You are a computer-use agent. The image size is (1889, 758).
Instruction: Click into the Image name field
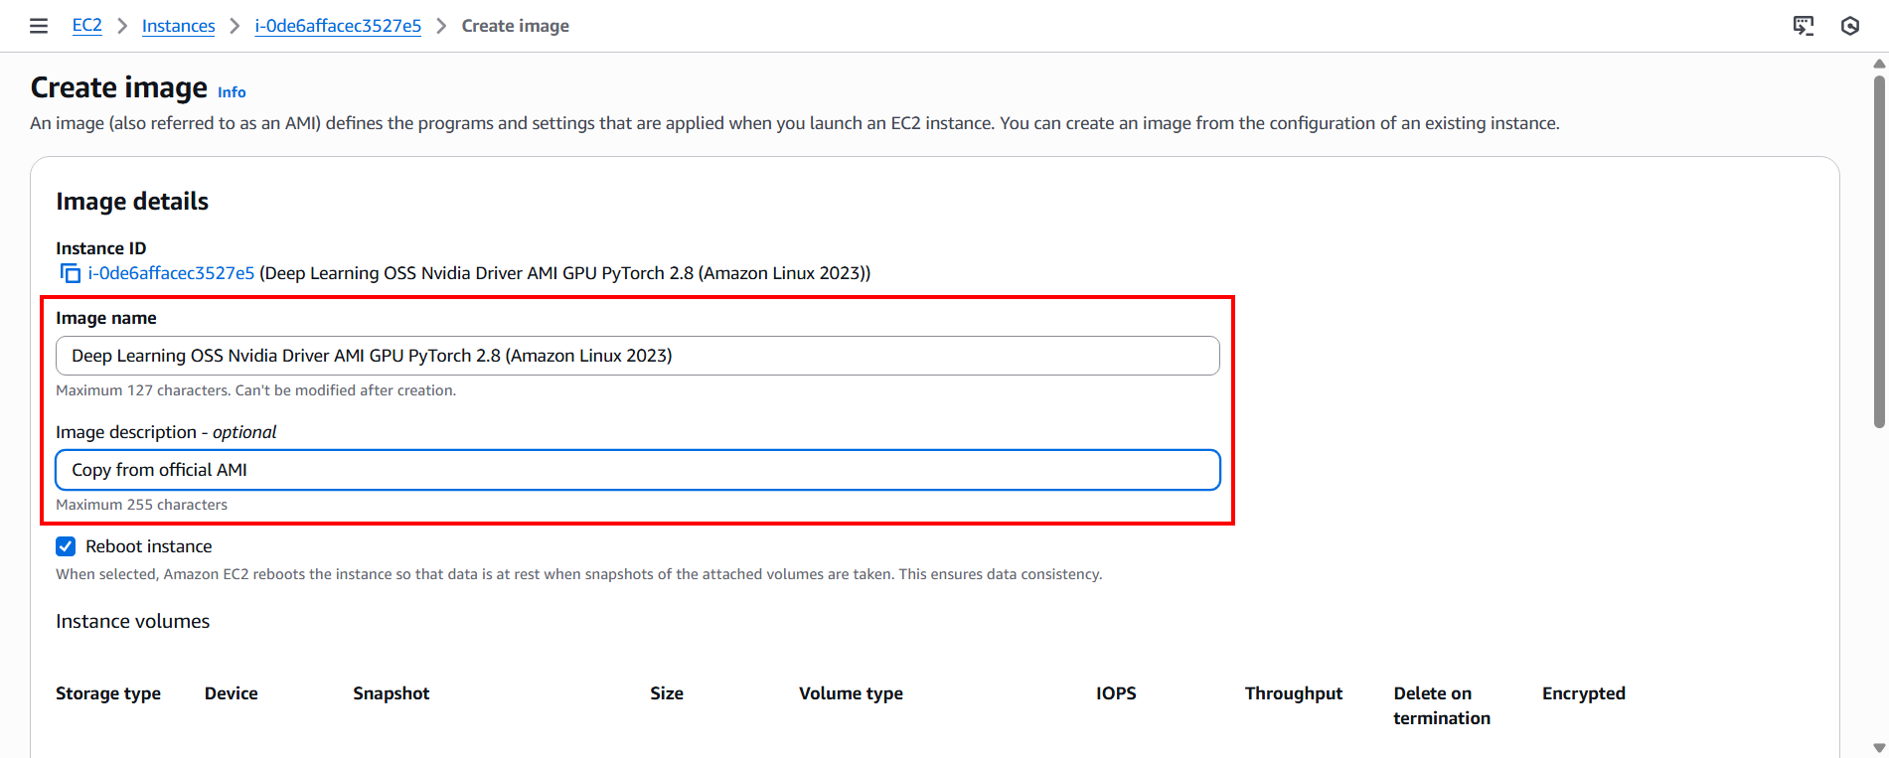[637, 356]
